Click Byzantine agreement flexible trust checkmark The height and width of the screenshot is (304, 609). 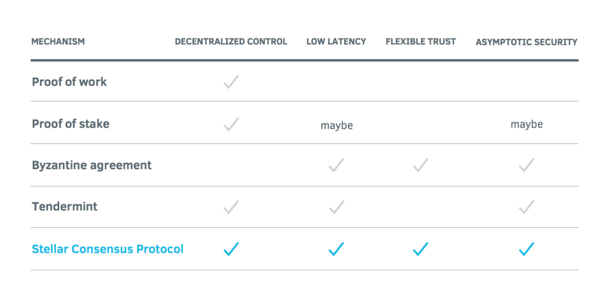click(x=420, y=165)
